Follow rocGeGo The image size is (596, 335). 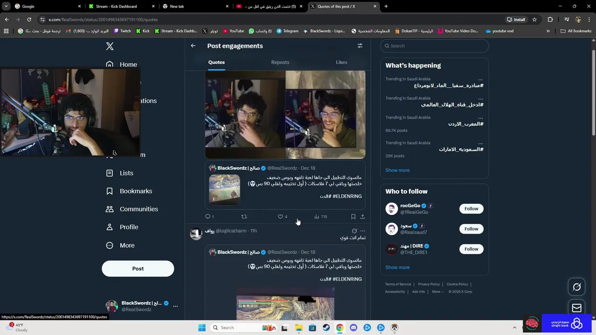[471, 209]
